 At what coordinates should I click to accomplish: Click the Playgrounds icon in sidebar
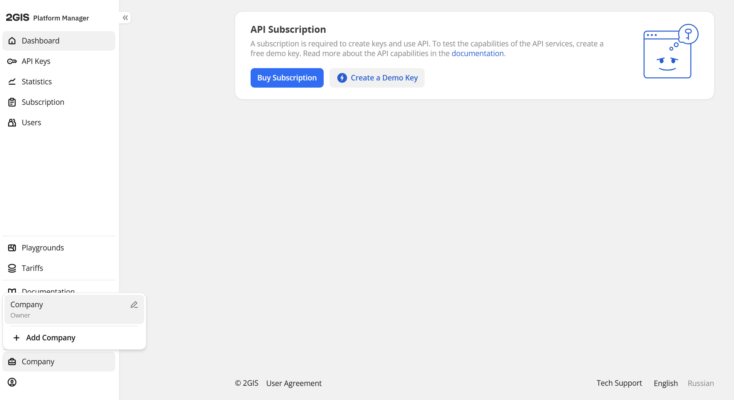click(x=12, y=248)
